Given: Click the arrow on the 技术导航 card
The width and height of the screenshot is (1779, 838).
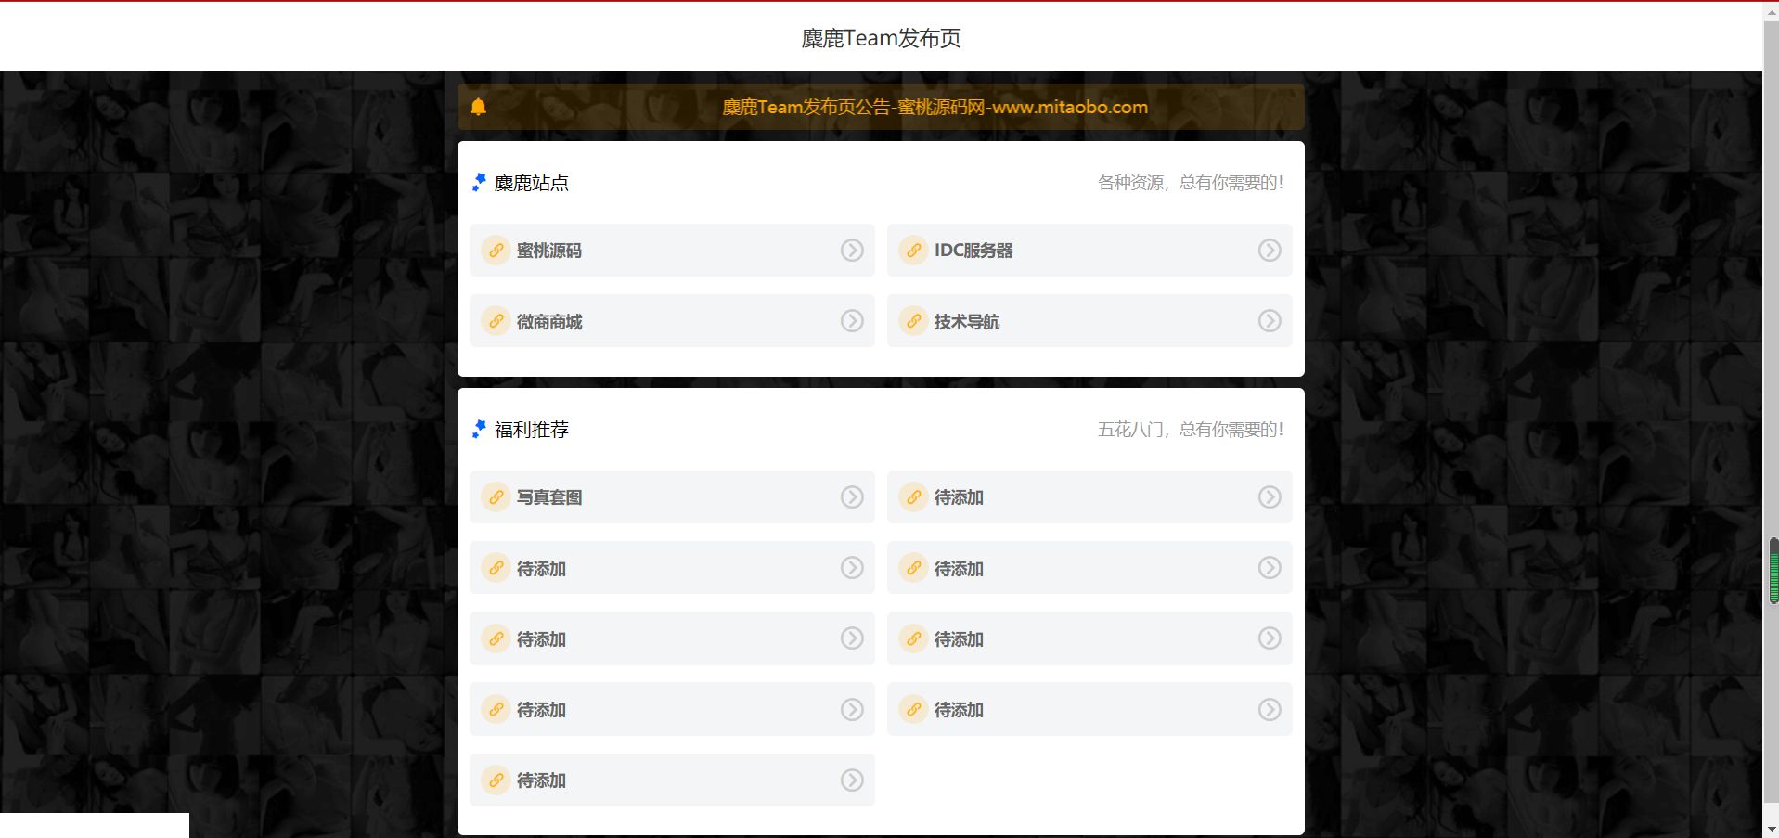Looking at the screenshot, I should coord(1269,320).
